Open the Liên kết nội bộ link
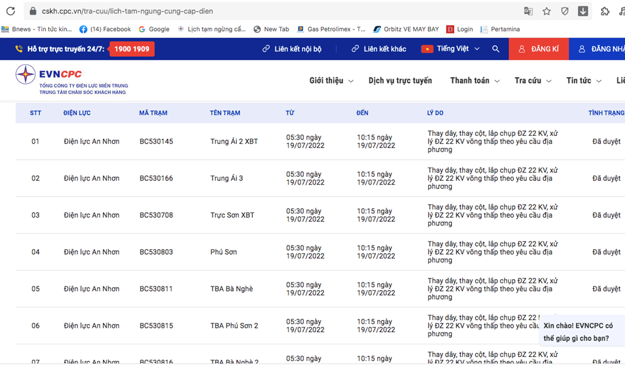Image resolution: width=625 pixels, height=365 pixels. (x=292, y=49)
